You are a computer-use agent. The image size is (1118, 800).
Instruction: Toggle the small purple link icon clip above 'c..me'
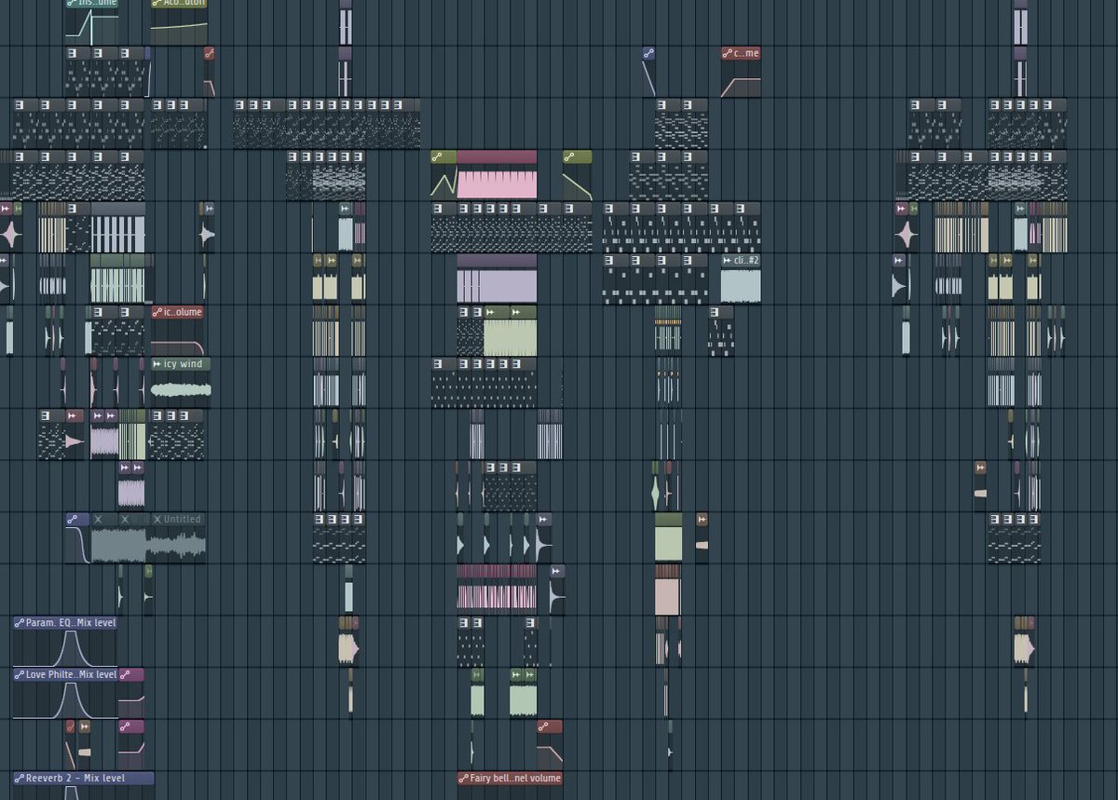pos(647,53)
